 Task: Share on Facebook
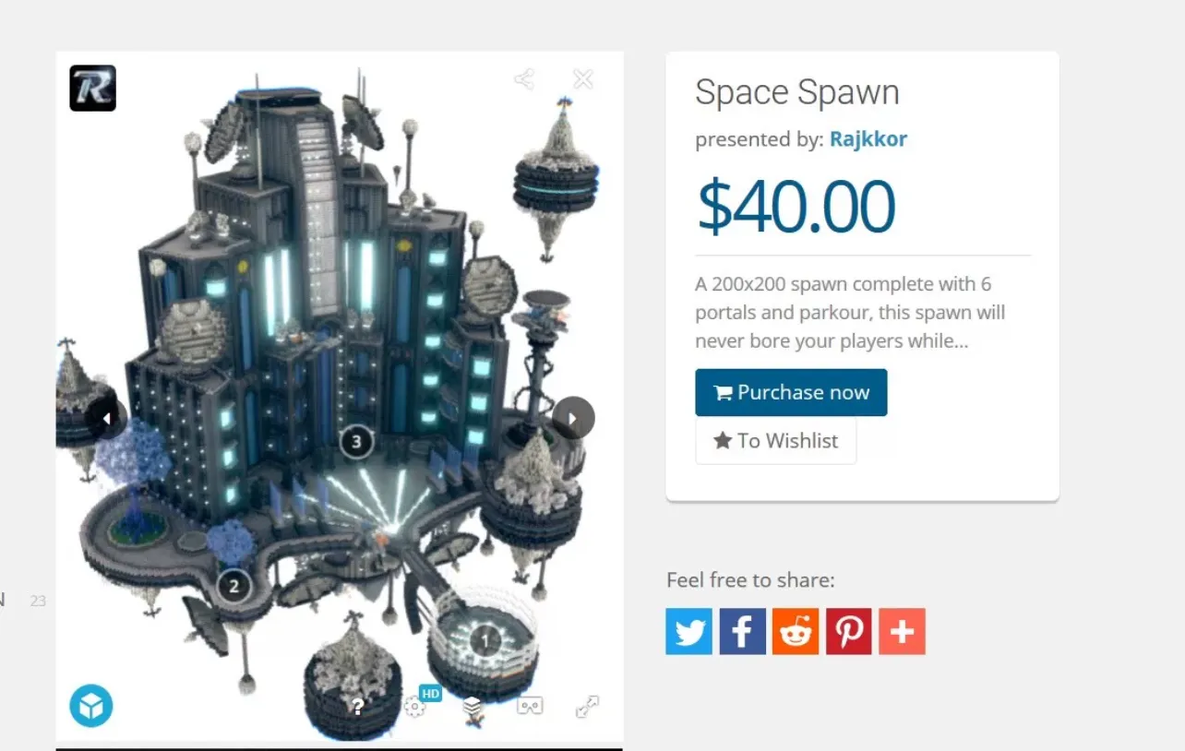[x=742, y=631]
